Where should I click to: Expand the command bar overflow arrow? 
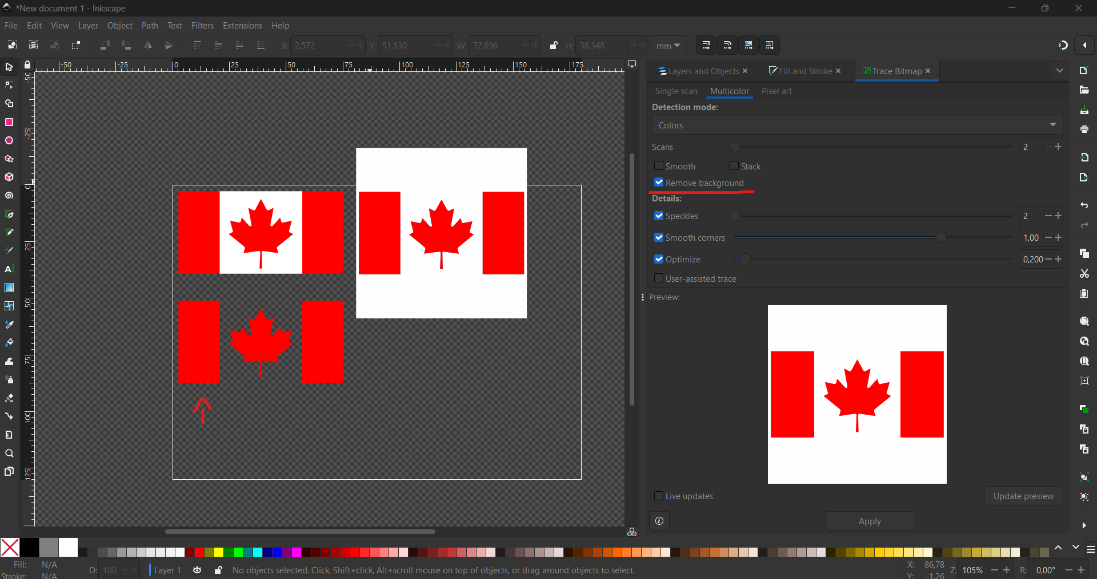tap(1084, 525)
